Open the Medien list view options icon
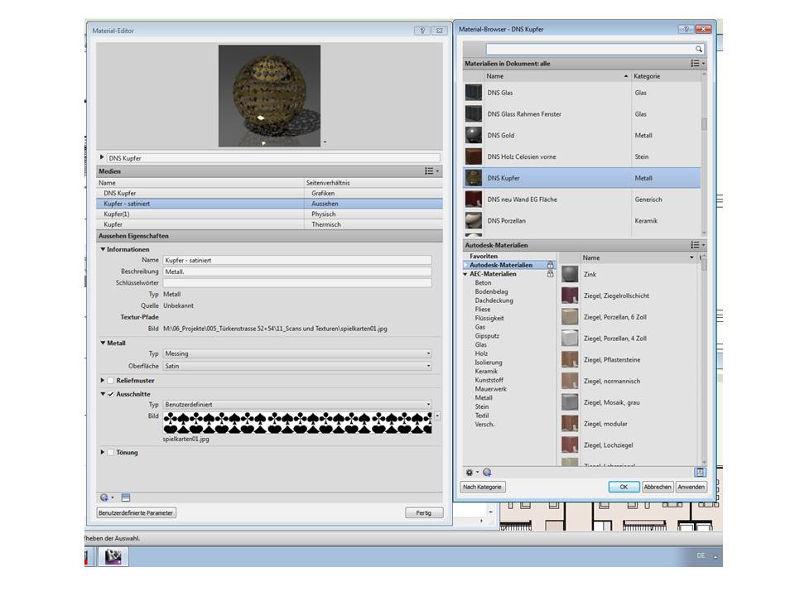 pyautogui.click(x=431, y=171)
